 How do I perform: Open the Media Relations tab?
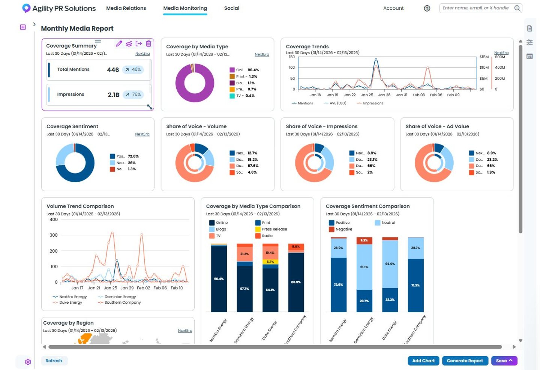pos(126,8)
